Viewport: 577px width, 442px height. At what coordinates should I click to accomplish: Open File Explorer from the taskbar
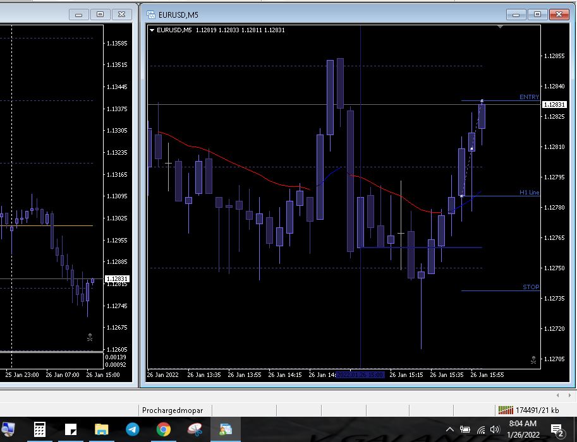pos(102,430)
